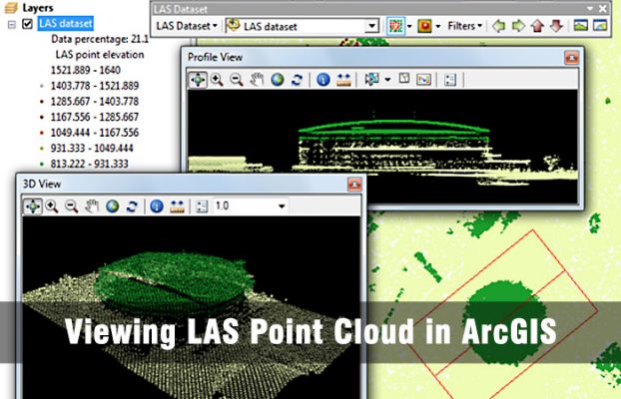Screen dimensions: 621x399
Task: Click the surface symbology renderer icon
Action: [x=424, y=26]
